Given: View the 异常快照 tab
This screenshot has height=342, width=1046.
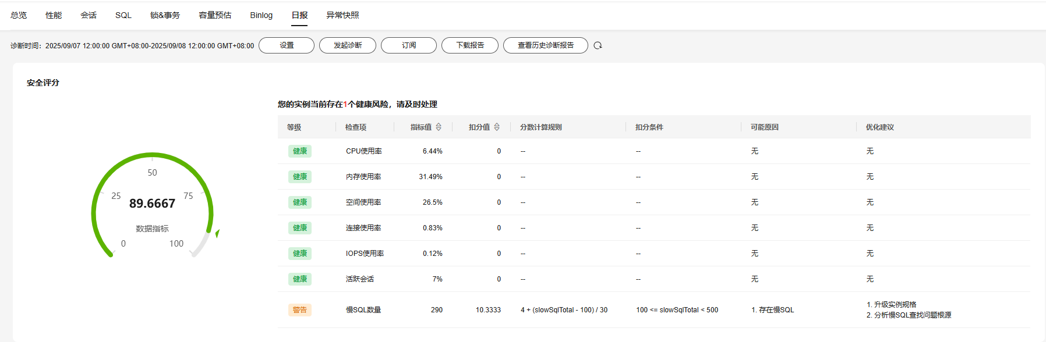Looking at the screenshot, I should (342, 15).
